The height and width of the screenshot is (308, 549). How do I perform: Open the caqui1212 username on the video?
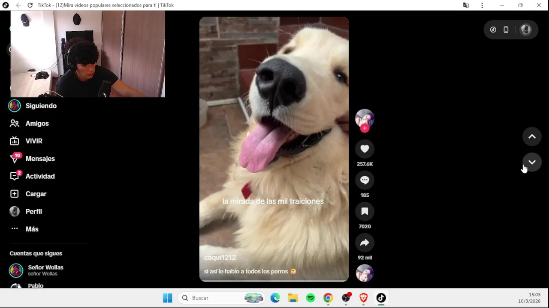(x=220, y=258)
